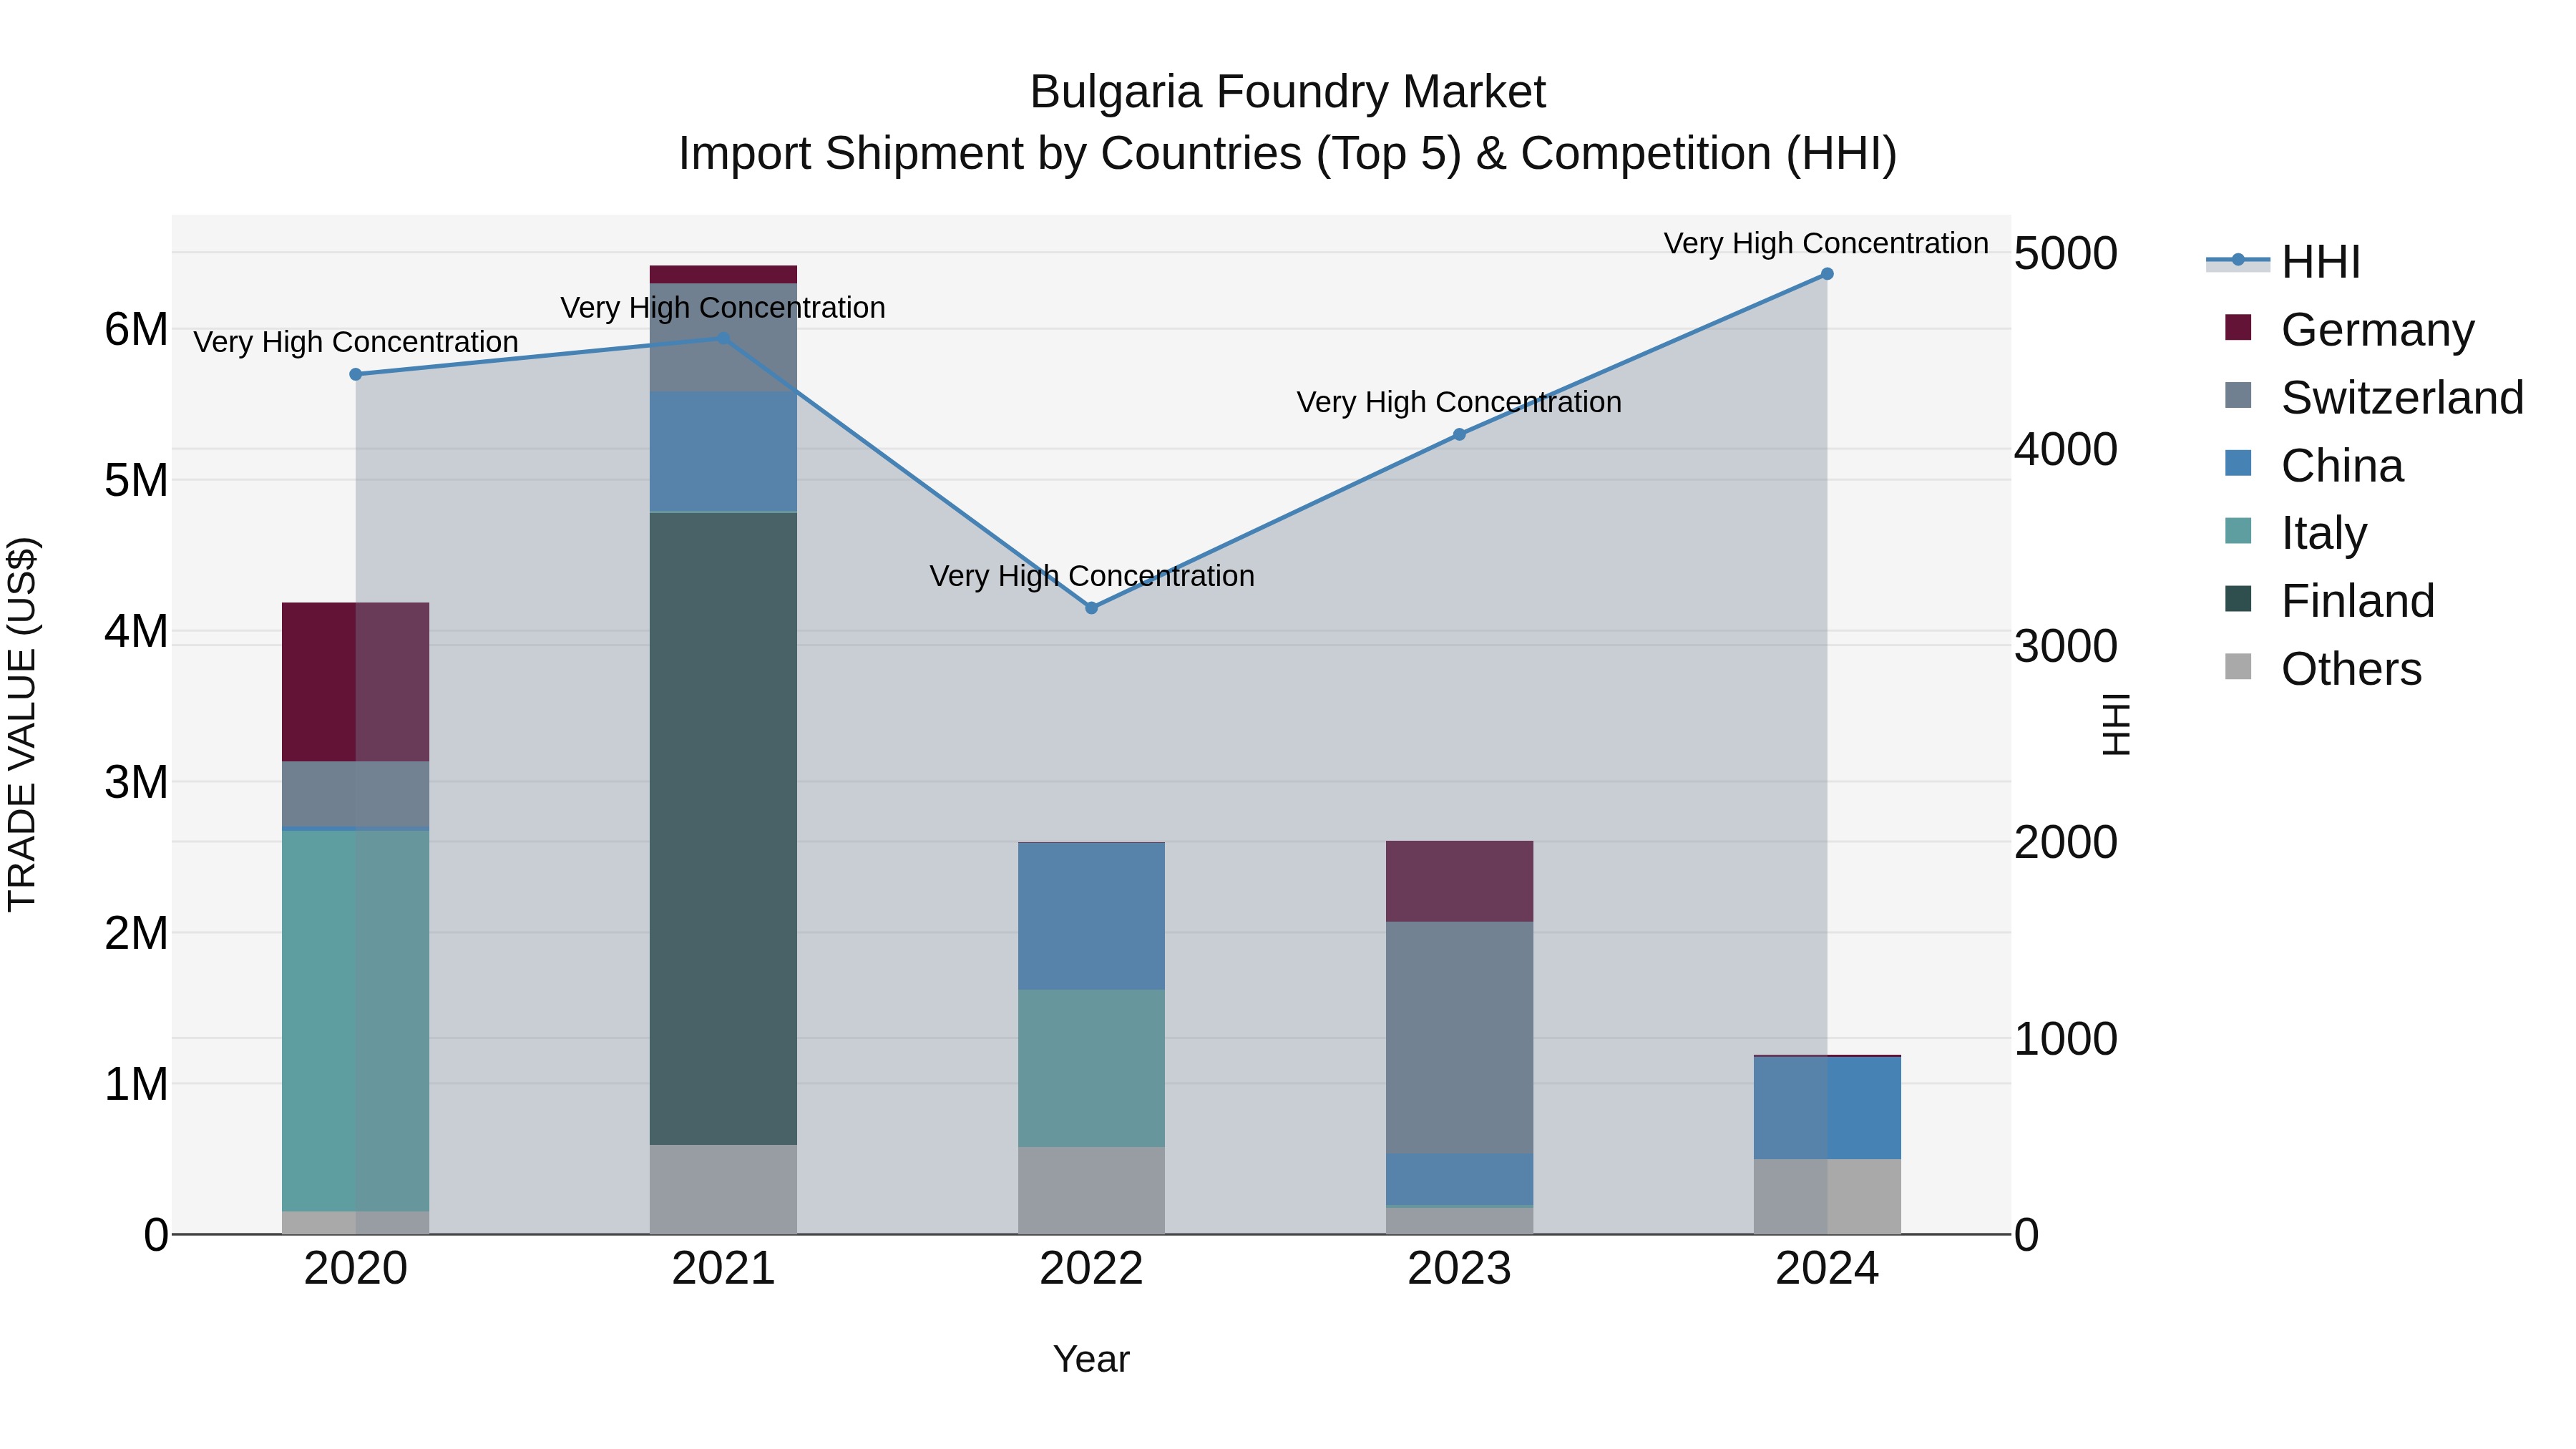Click the 2024 x-axis label
This screenshot has height=1449, width=2576.
pyautogui.click(x=1827, y=1269)
